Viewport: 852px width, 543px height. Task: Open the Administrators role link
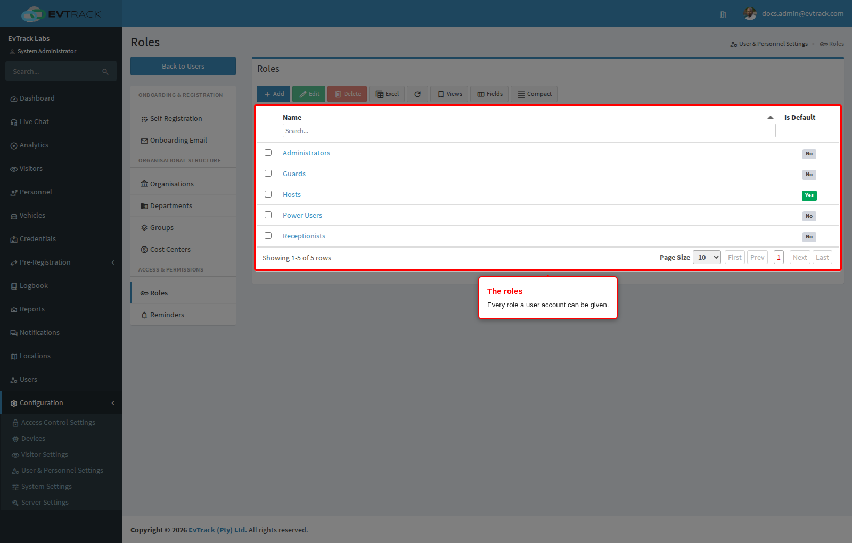pos(306,153)
